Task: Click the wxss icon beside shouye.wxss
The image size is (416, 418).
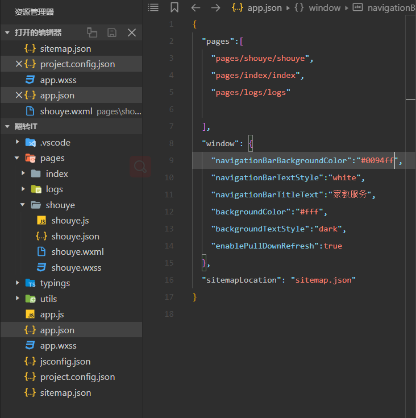Action: (x=41, y=267)
